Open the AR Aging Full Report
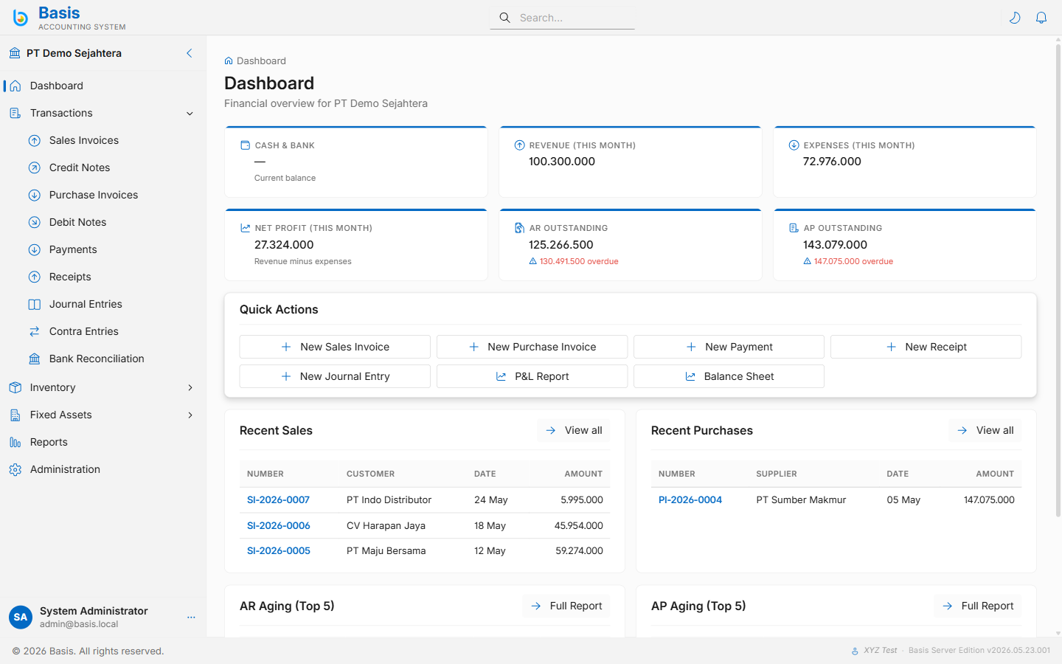 pyautogui.click(x=566, y=606)
